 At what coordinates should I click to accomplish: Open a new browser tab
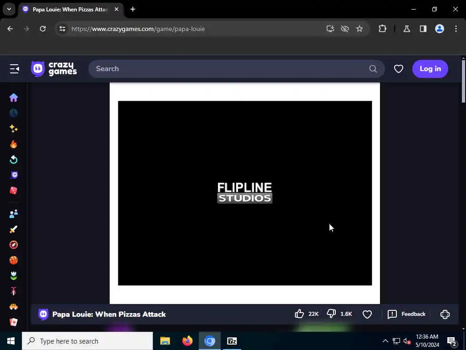point(133,9)
